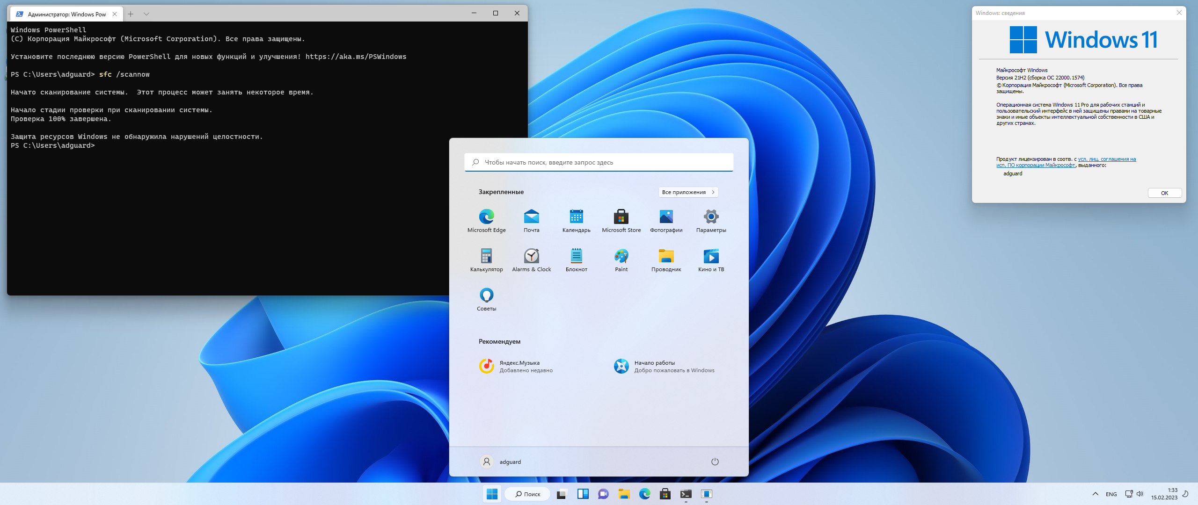Launch the Calculator (Калькулятор) app
1198x505 pixels.
pyautogui.click(x=486, y=260)
